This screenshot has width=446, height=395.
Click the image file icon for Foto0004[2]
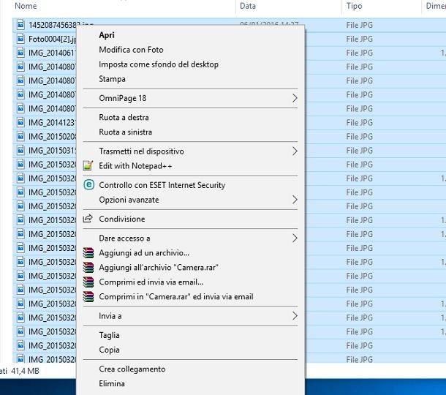tap(20, 39)
